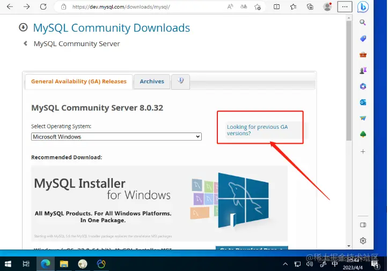Add sidebar app with plus icon

pyautogui.click(x=363, y=151)
